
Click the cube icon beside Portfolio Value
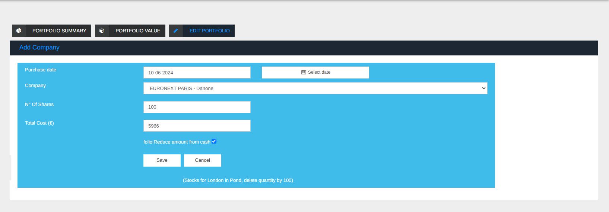tap(102, 31)
